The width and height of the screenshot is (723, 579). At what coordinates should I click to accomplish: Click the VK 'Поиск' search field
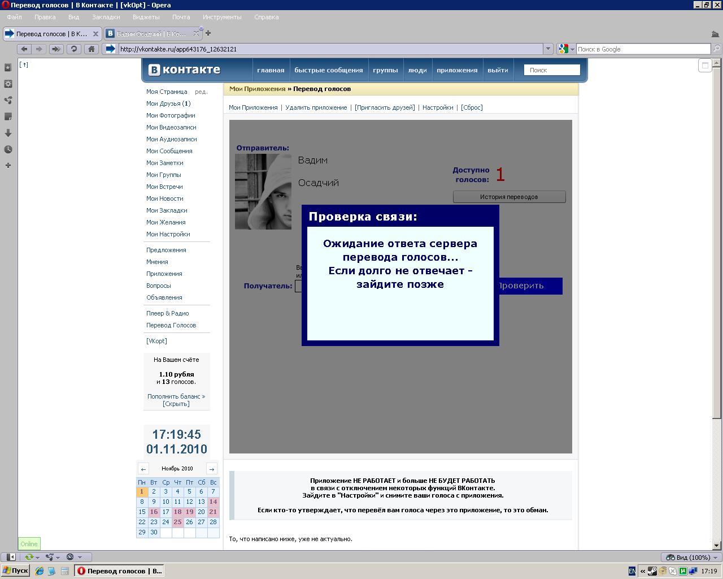[552, 70]
